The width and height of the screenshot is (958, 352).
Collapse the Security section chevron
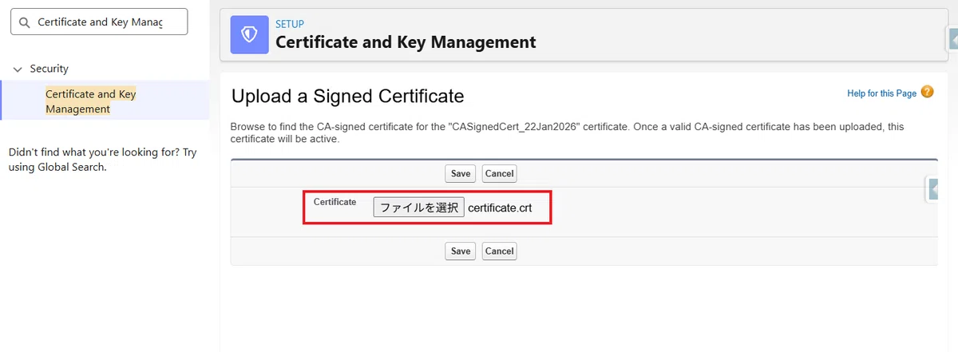[18, 69]
